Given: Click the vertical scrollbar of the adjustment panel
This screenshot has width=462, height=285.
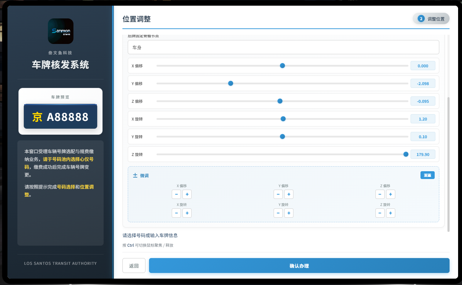Looking at the screenshot, I should click(x=448, y=164).
